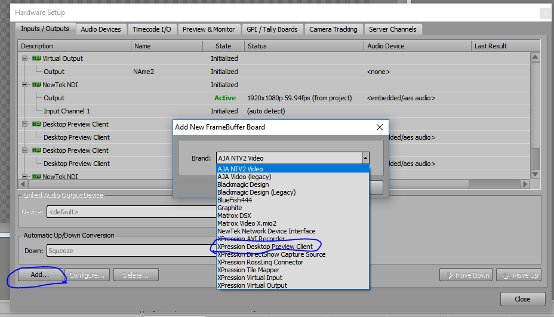Close the Hardware Setup dialog
This screenshot has height=317, width=554.
[522, 299]
